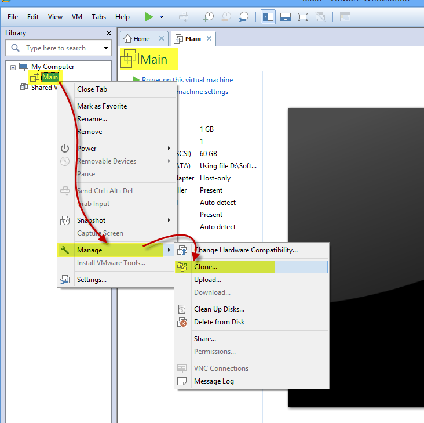
Task: Click the hardware compatibility upgrade icon
Action: pyautogui.click(x=182, y=250)
